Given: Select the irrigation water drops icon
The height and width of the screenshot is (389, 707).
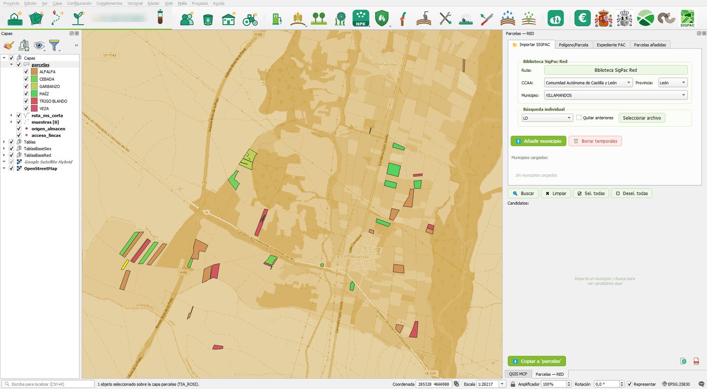Looking at the screenshot, I should coord(508,19).
